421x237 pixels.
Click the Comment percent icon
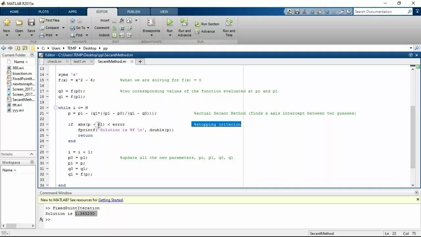(114, 28)
